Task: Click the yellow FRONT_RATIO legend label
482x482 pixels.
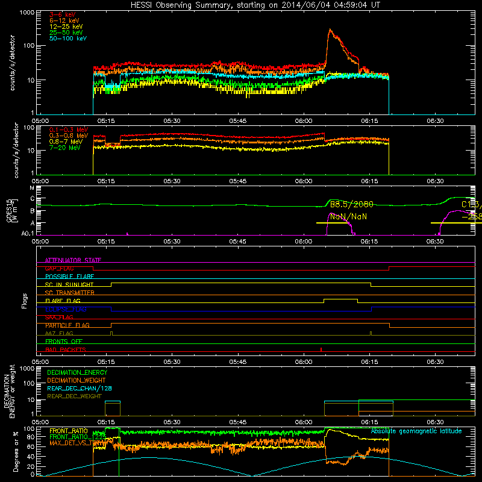Action: tap(69, 431)
